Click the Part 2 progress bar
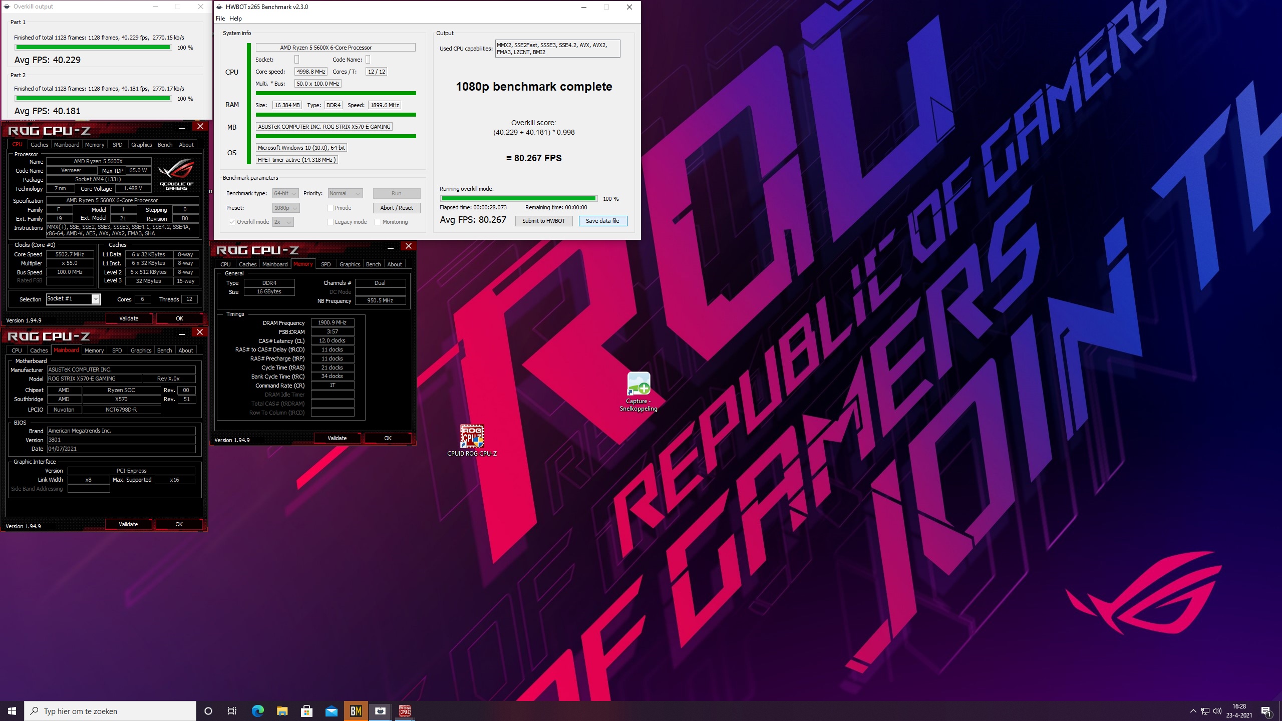This screenshot has width=1282, height=721. tap(93, 99)
